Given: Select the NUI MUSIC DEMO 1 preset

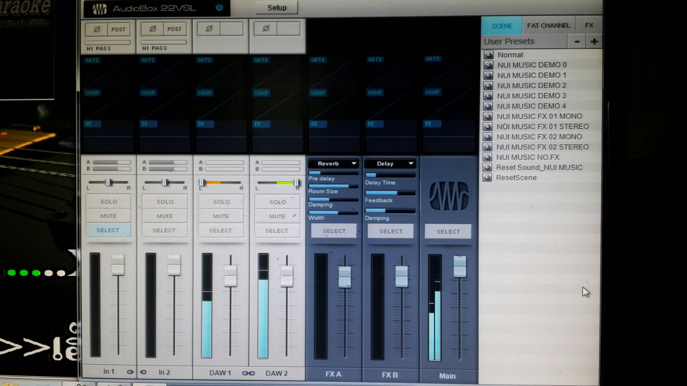Looking at the screenshot, I should point(532,75).
